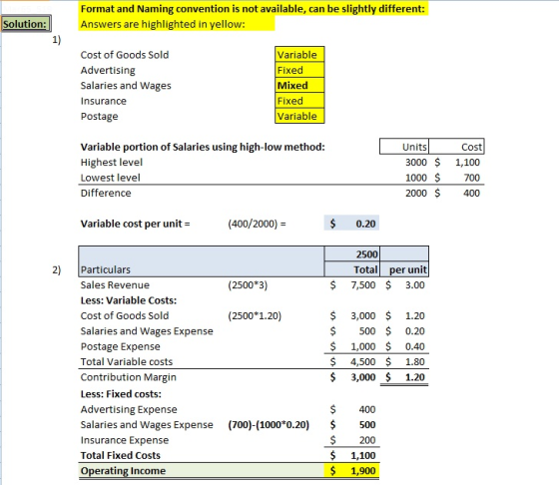Viewport: 559px width, 485px height.
Task: Click the 'per unit' column header
Action: pos(404,269)
